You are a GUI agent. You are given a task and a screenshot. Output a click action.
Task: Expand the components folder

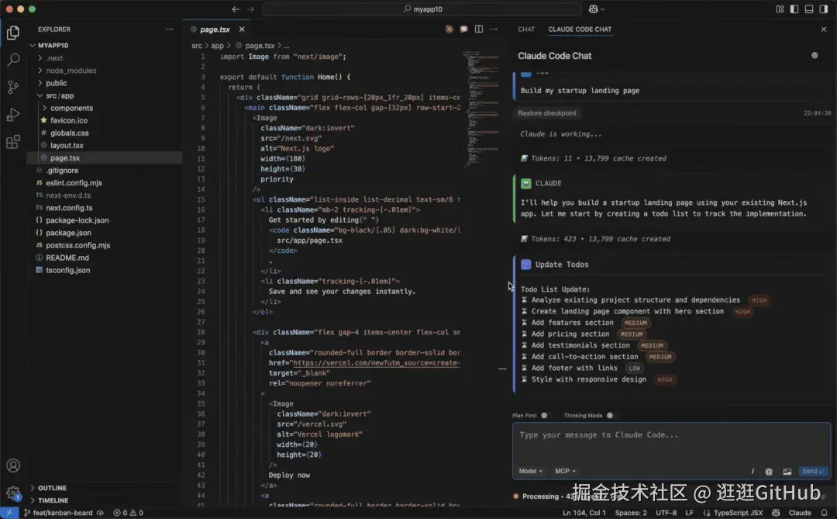[x=71, y=108]
